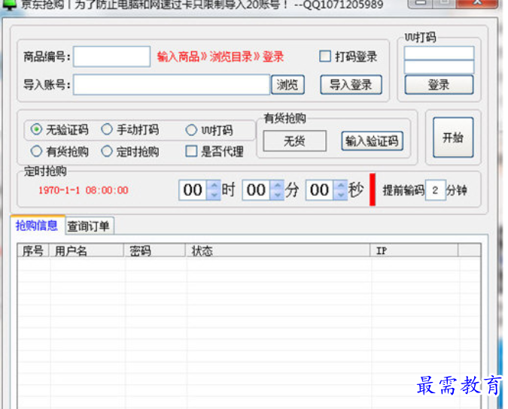Click the application icon in title bar
508x409 pixels.
click(x=9, y=5)
